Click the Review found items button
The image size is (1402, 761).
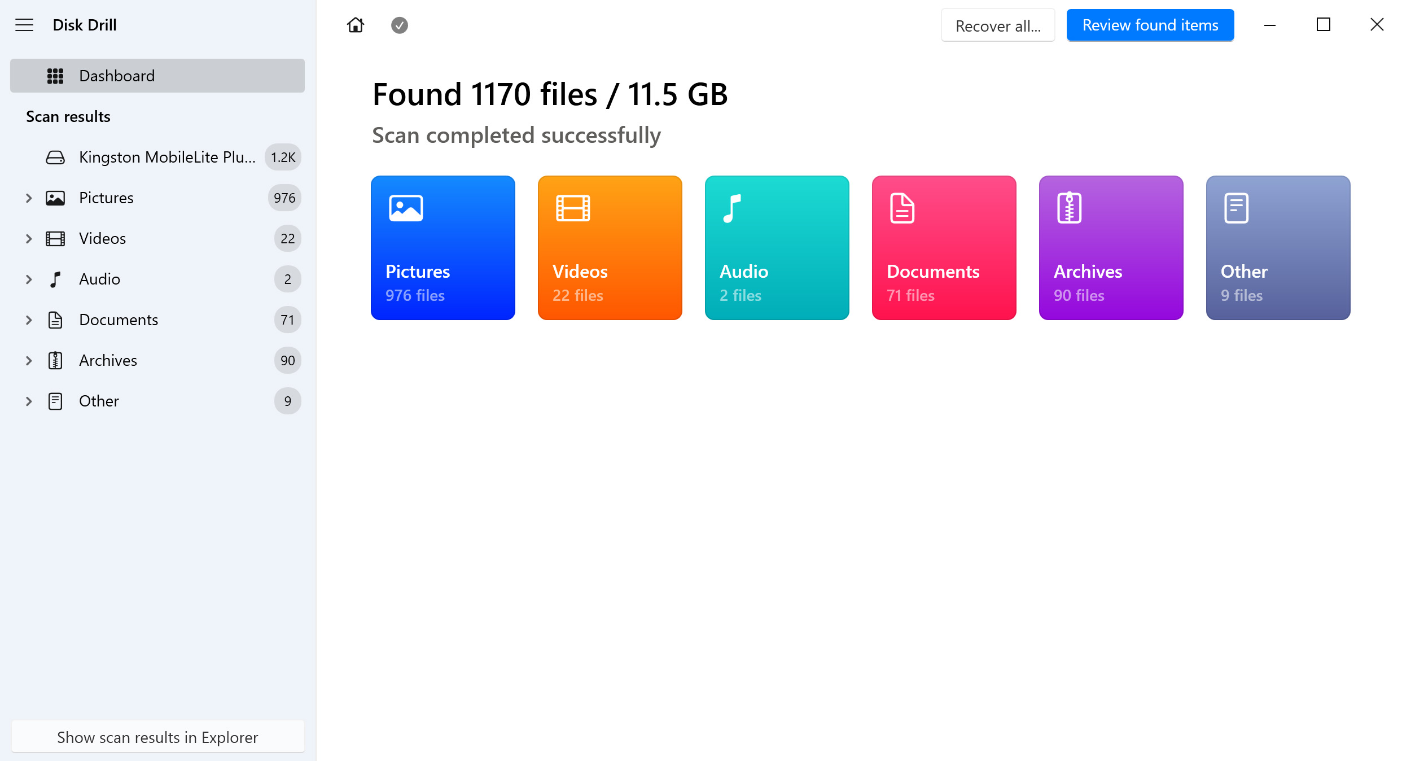click(1150, 25)
